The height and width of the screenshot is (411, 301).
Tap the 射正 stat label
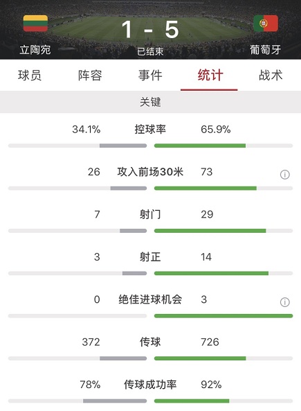[x=150, y=257]
